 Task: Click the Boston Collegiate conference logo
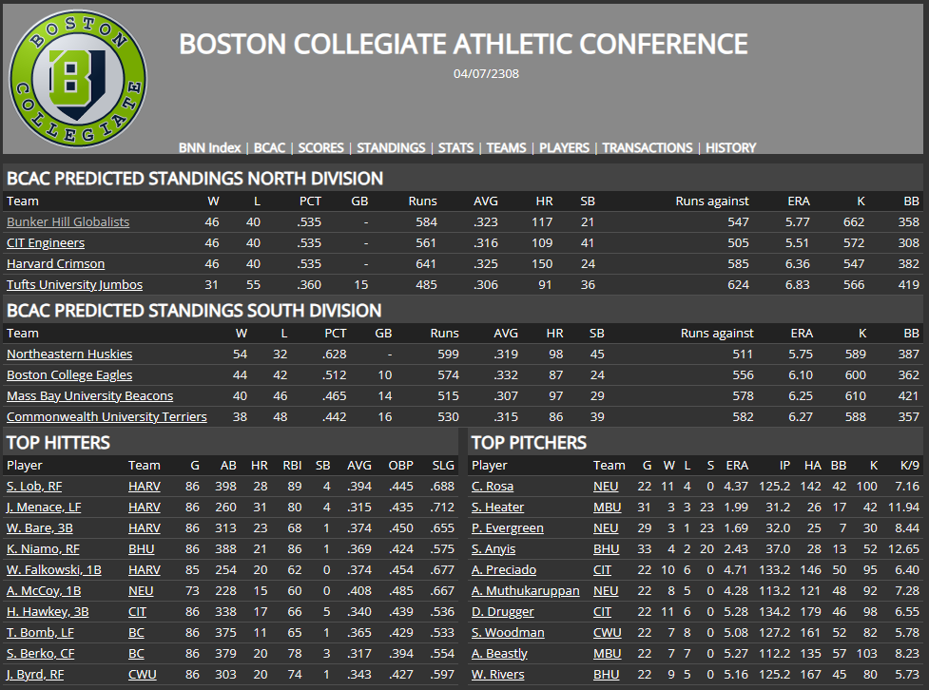[78, 79]
